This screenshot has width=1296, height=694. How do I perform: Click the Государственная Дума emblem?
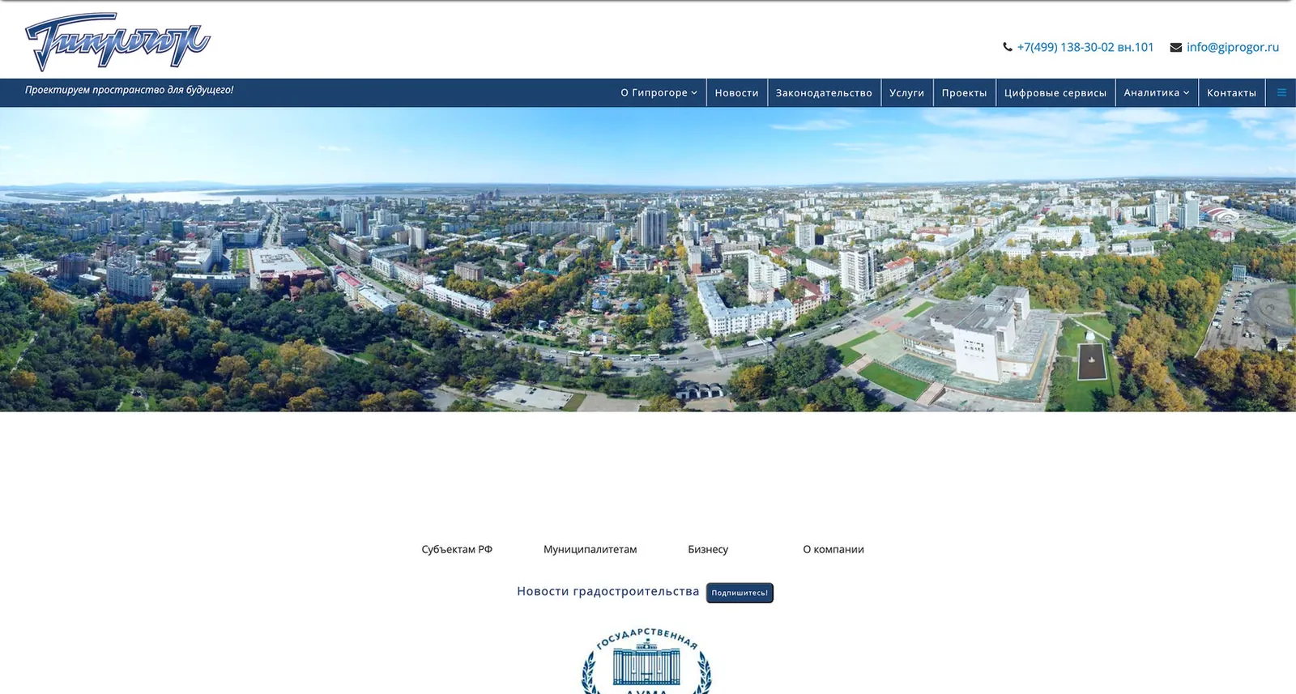(646, 661)
